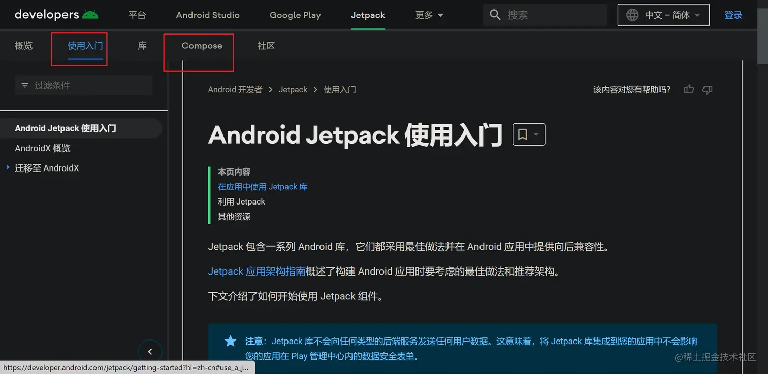Select the Jetpack top menu

(x=368, y=15)
